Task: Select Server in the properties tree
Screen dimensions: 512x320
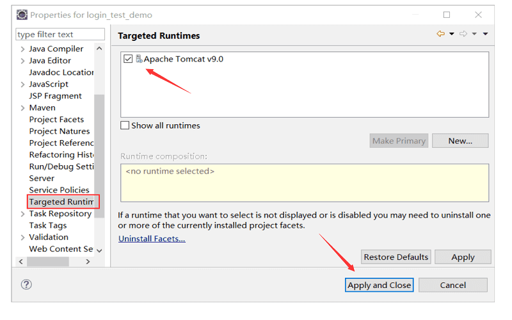Action: (x=42, y=179)
